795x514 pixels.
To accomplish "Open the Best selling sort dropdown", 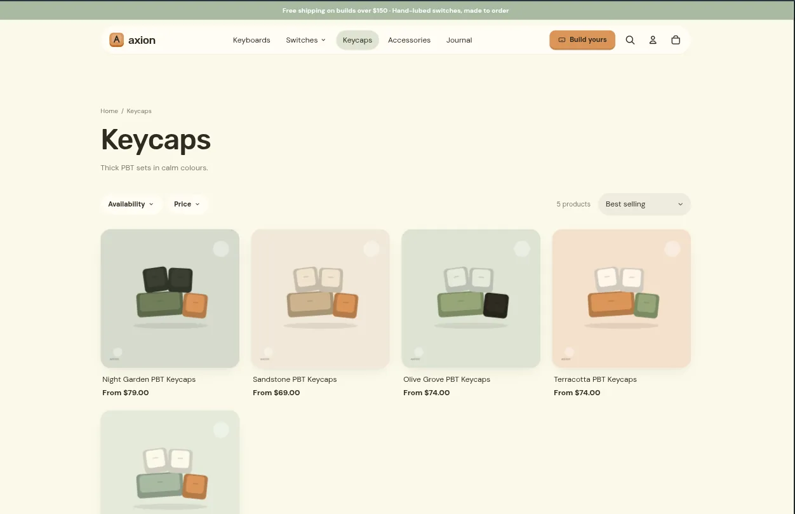I will pos(645,204).
